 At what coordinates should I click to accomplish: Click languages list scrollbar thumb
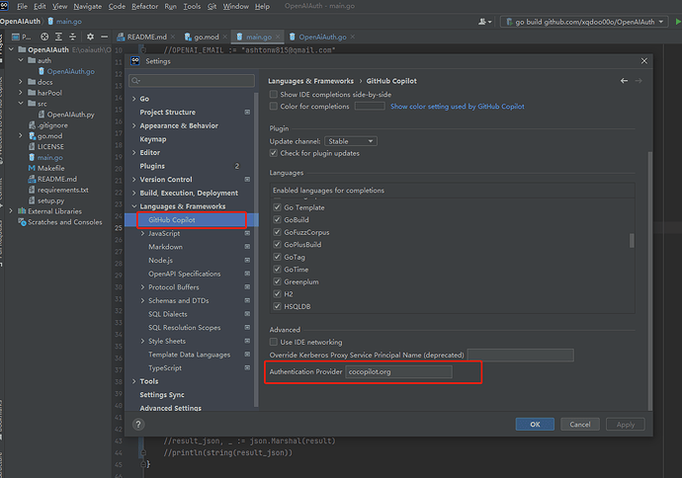pyautogui.click(x=632, y=240)
